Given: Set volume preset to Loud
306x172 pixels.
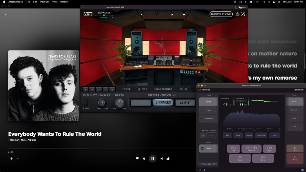Looking at the screenshot, I should click(x=294, y=101).
